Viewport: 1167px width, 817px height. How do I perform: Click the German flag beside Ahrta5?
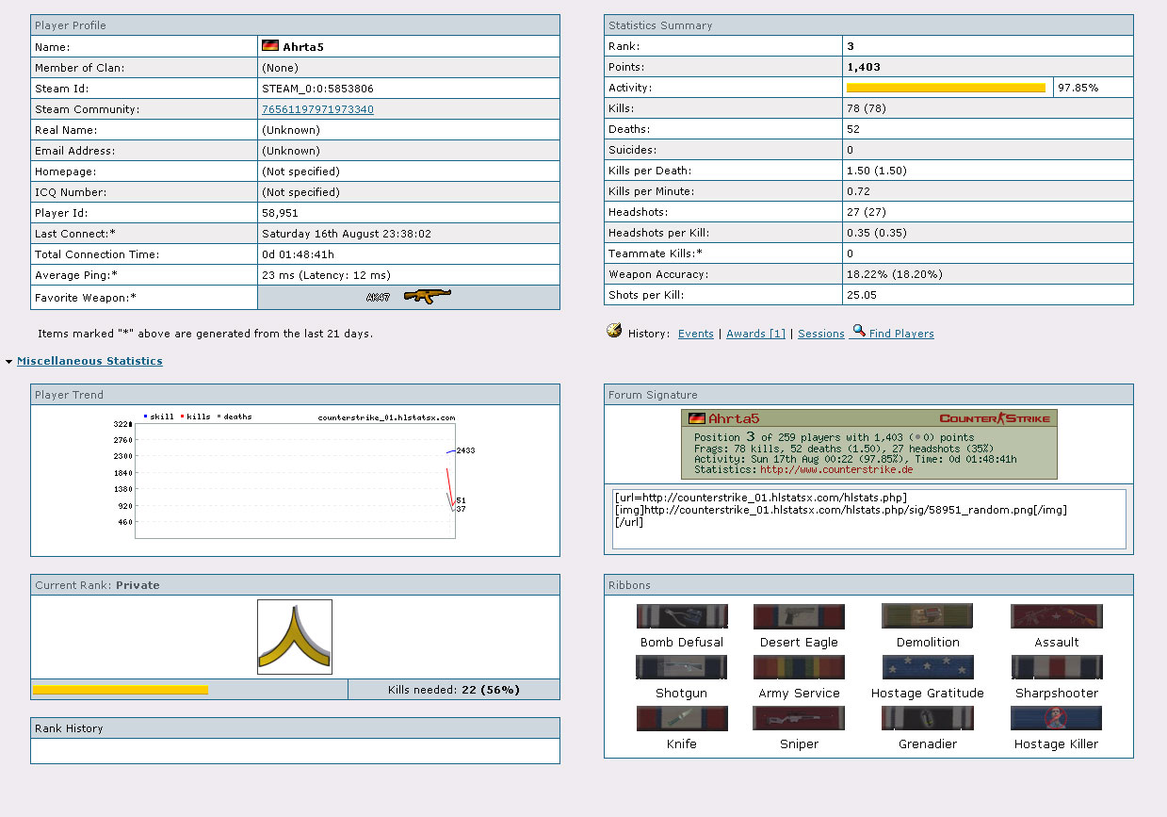(x=269, y=46)
